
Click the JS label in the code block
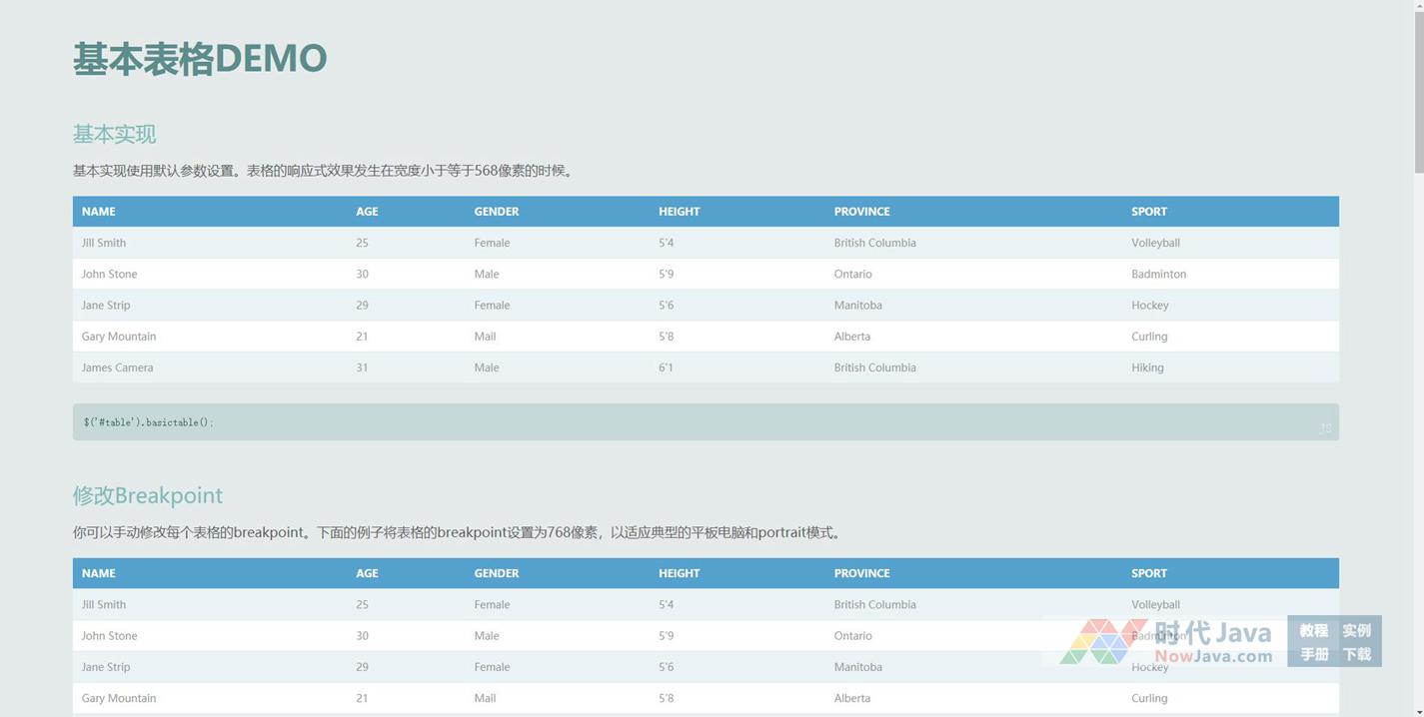(x=1325, y=428)
